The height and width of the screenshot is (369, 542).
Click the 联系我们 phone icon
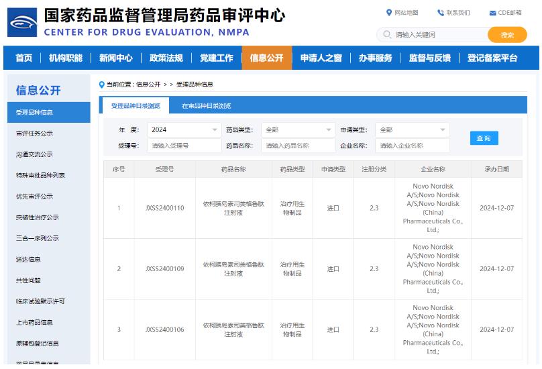click(441, 13)
